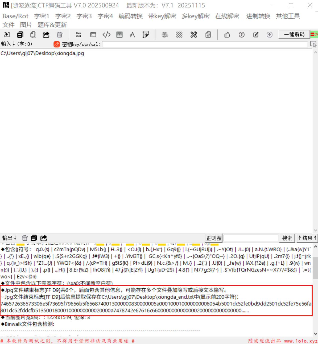Viewport: 318px width, 344px height.
Task: Open the Base/Rot menu
Action: 15,16
